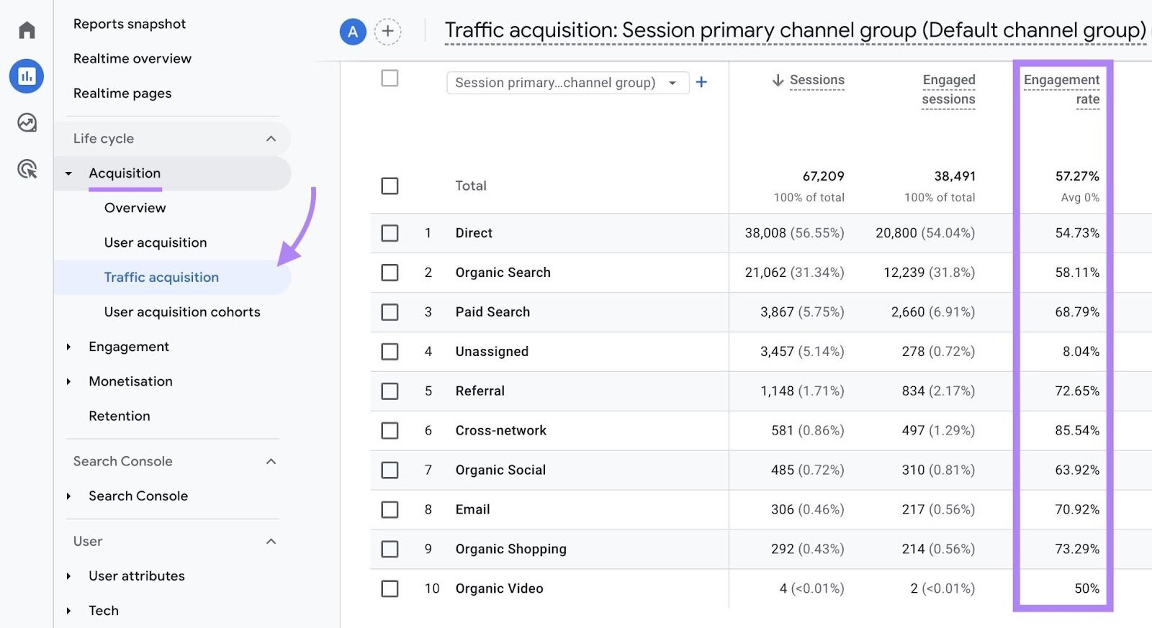The height and width of the screenshot is (628, 1152).
Task: Check the Cross-network row checkbox
Action: coord(390,430)
